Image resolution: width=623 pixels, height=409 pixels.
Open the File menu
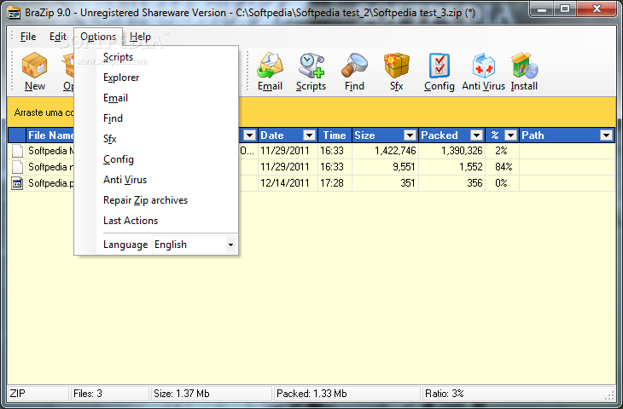28,37
